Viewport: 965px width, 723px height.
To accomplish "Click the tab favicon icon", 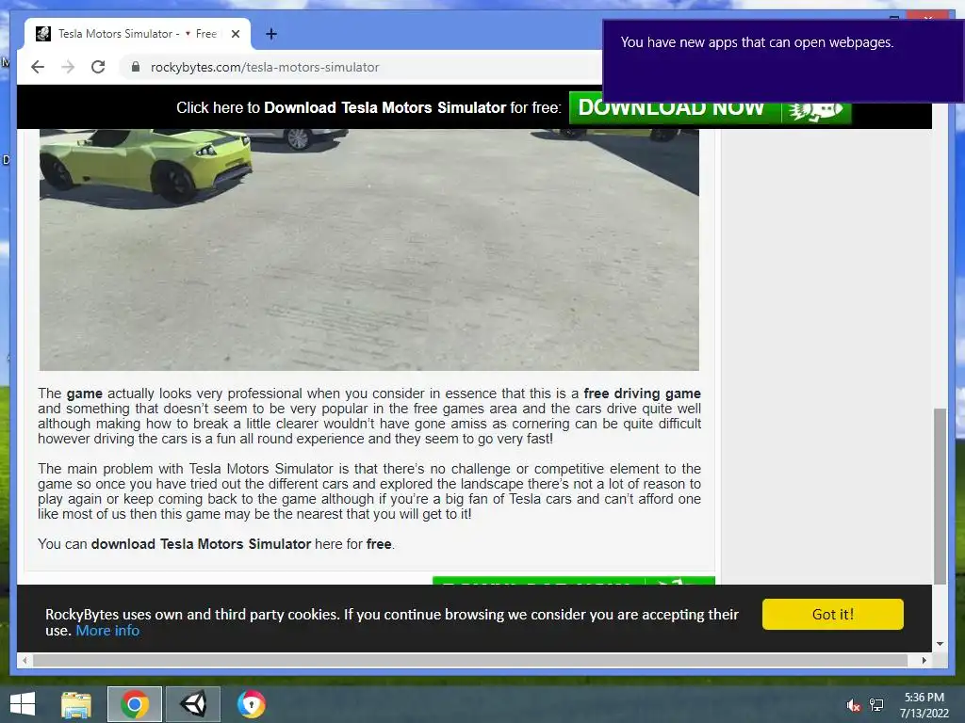I will coord(43,34).
